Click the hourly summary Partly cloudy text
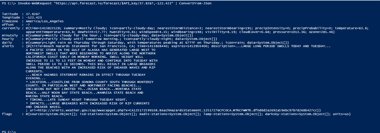The width and height of the screenshot is (380, 133). pyautogui.click(x=83, y=39)
